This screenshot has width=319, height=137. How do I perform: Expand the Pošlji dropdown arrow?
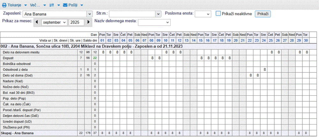(82, 5)
